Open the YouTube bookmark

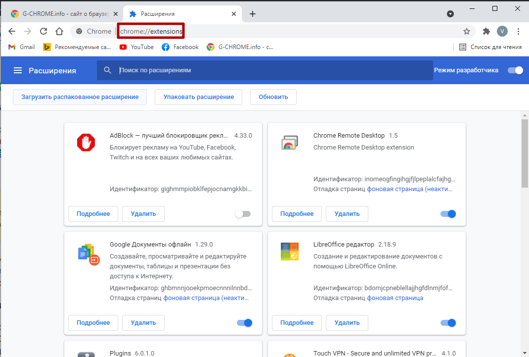136,47
